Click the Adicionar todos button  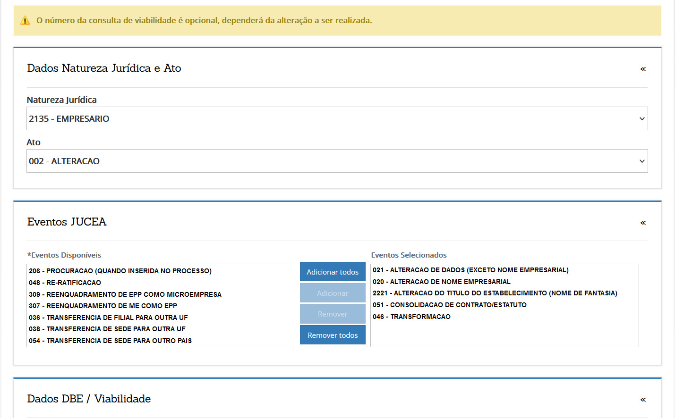(333, 272)
